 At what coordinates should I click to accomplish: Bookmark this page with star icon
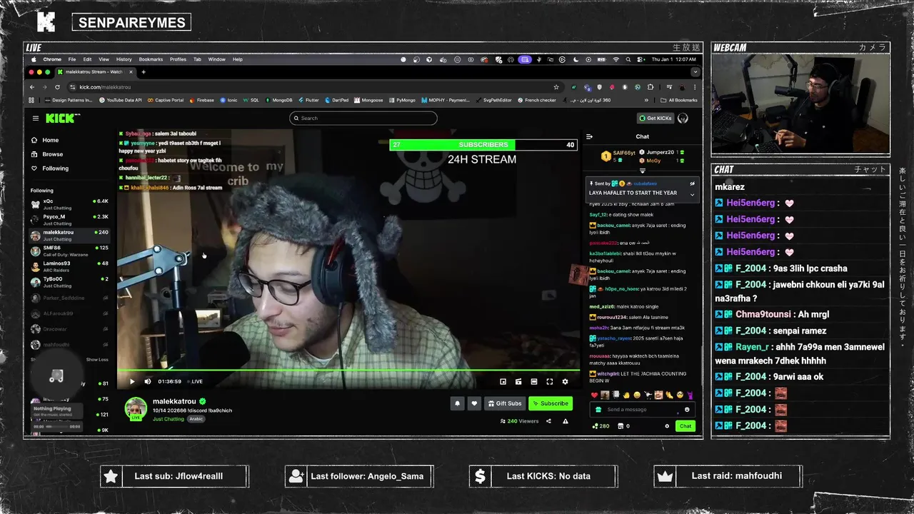[x=556, y=87]
